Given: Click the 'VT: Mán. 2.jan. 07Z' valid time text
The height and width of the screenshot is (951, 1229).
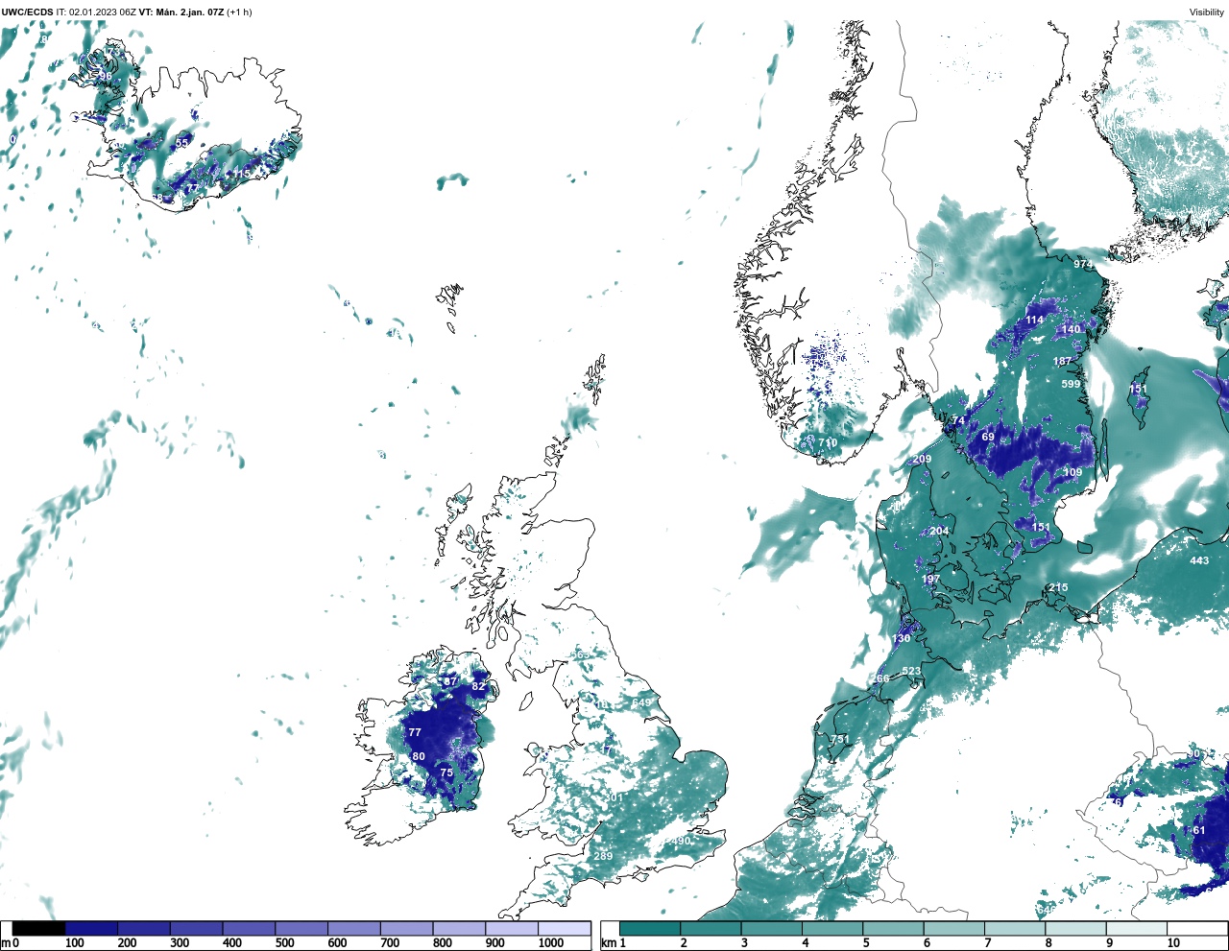Looking at the screenshot, I should [181, 12].
